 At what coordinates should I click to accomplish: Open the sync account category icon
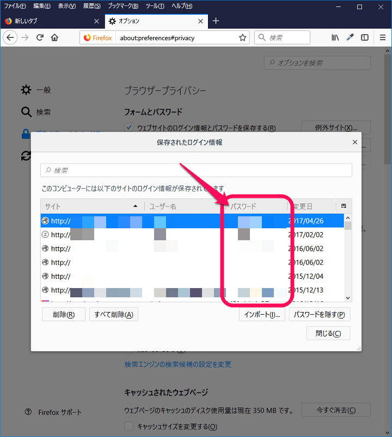point(26,156)
